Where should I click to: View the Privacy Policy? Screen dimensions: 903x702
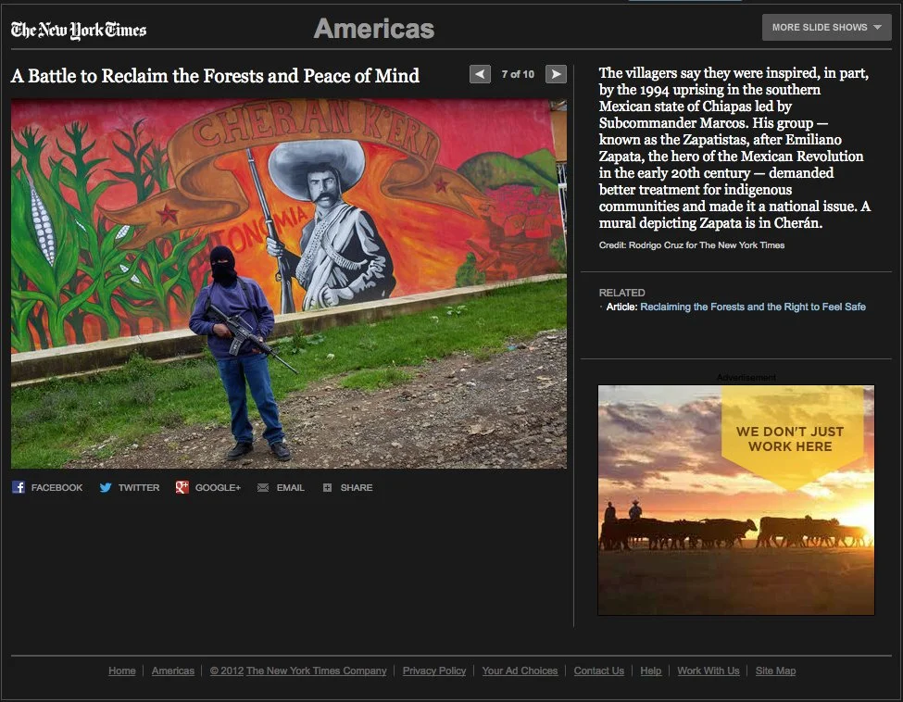433,671
